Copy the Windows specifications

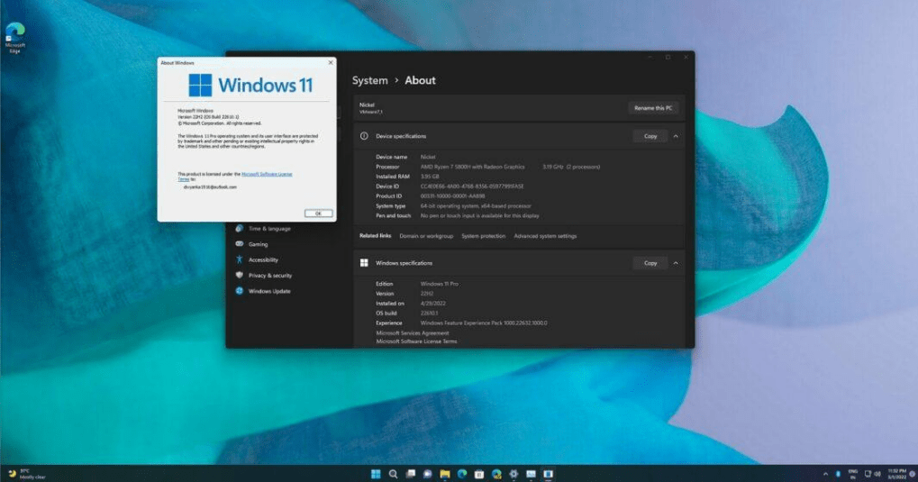tap(650, 263)
